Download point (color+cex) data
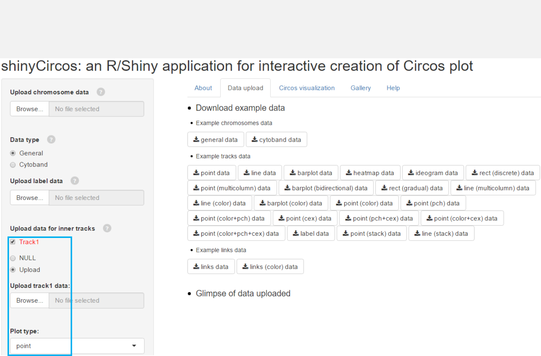The height and width of the screenshot is (356, 541). point(462,218)
